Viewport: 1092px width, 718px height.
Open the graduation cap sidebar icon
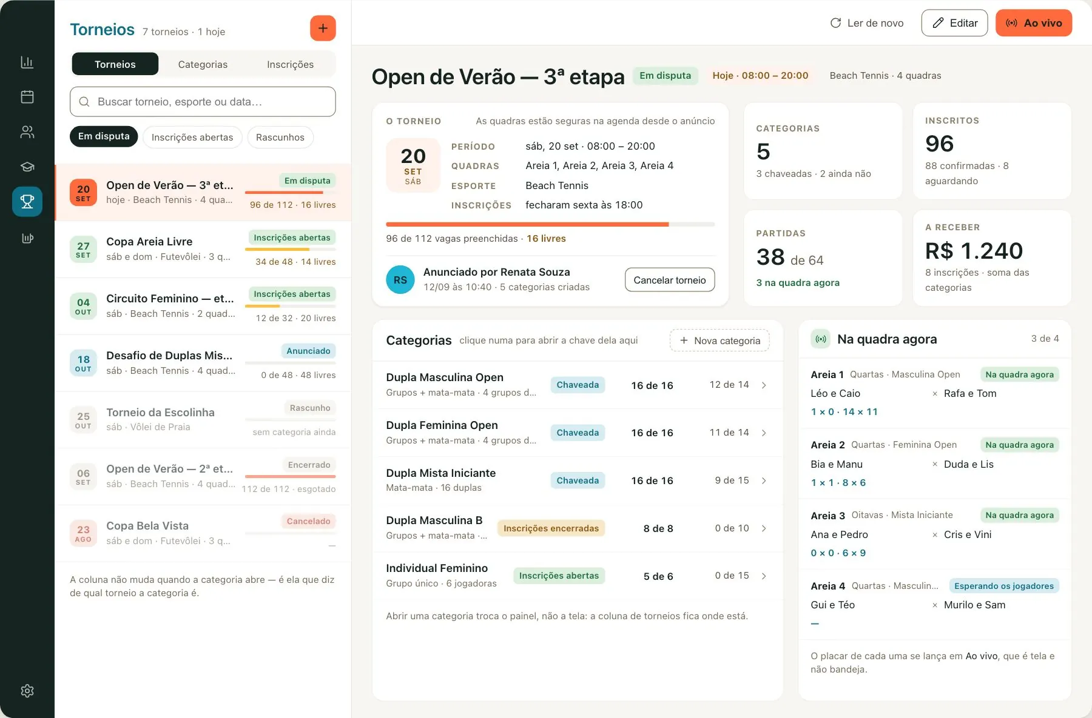tap(27, 167)
